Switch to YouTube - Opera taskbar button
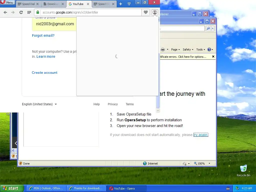The height and width of the screenshot is (192, 256). tap(126, 188)
